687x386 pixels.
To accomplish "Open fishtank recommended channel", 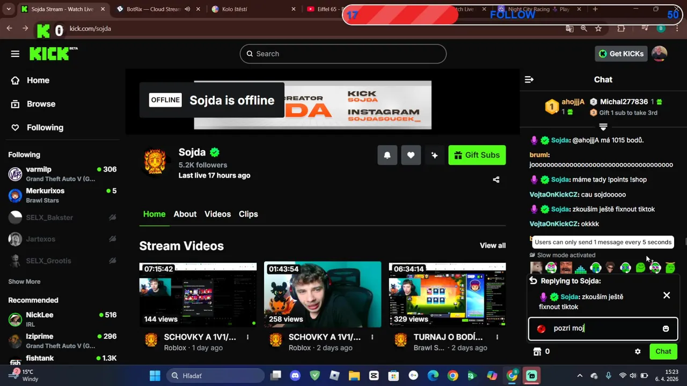I will (63, 359).
